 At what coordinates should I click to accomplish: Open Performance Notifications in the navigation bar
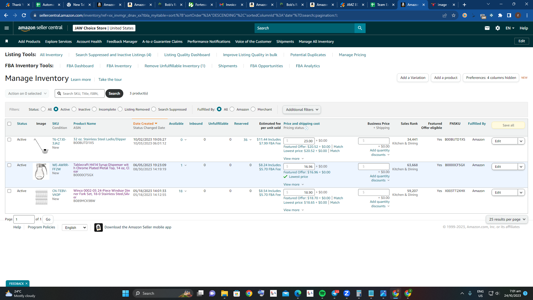pos(209,41)
